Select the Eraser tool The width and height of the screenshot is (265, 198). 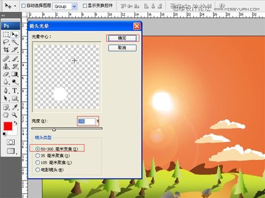coord(6,74)
